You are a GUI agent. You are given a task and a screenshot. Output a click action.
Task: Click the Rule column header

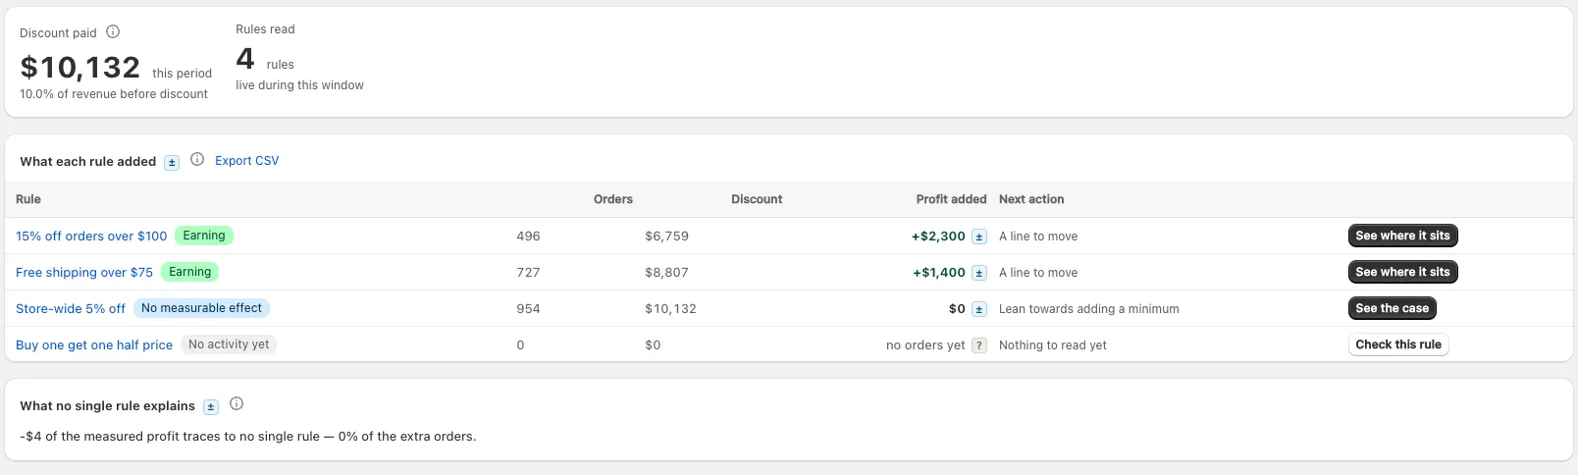28,199
